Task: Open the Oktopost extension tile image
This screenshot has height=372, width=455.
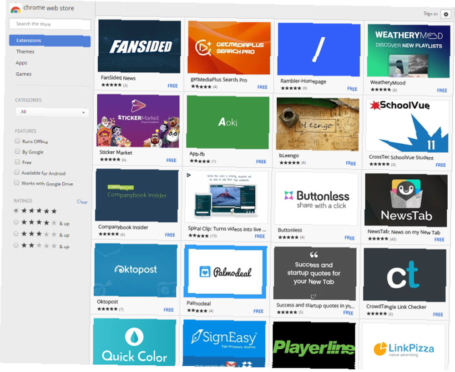Action: (136, 270)
